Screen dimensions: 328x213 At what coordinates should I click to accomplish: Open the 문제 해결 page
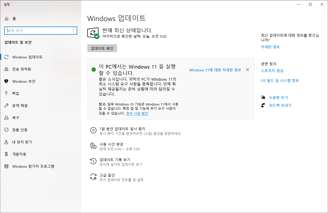click(40, 106)
